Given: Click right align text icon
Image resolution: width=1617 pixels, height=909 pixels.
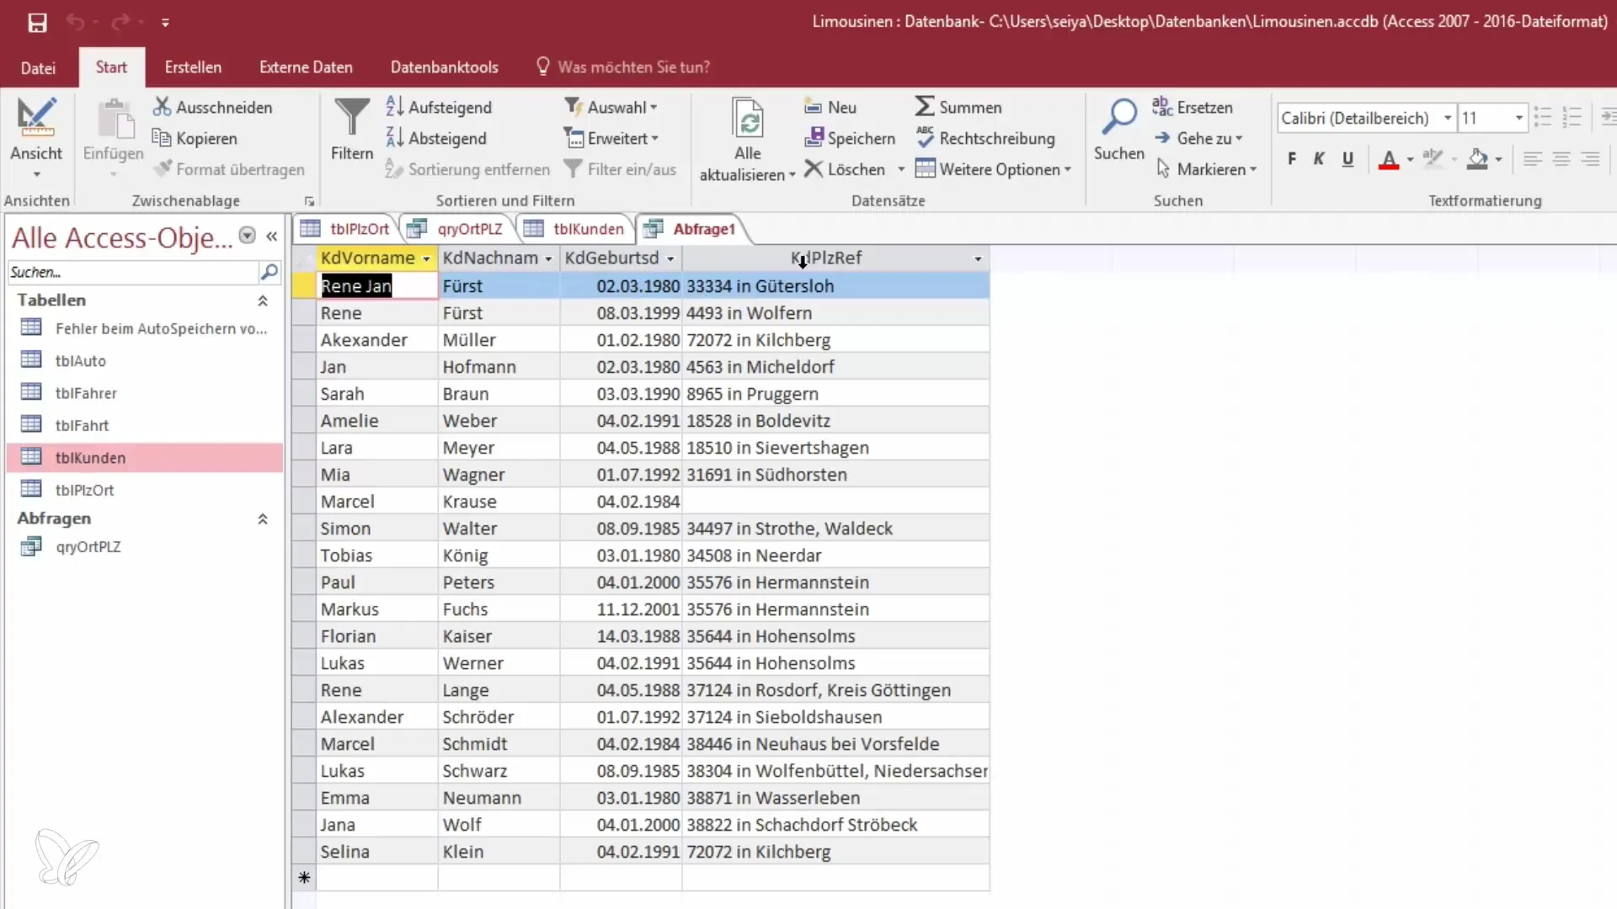Looking at the screenshot, I should tap(1590, 159).
